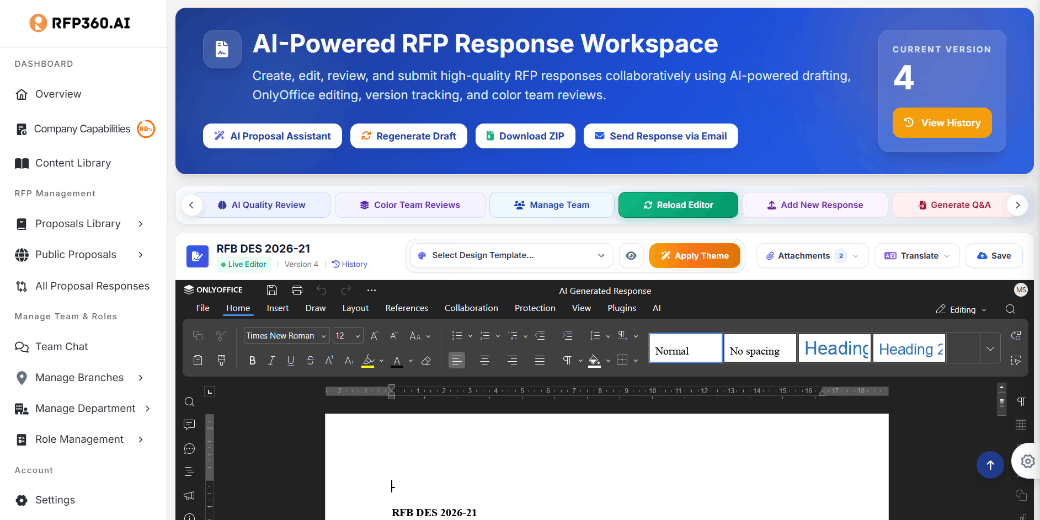This screenshot has height=520, width=1040.
Task: Click the Apply Theme button
Action: pos(695,256)
